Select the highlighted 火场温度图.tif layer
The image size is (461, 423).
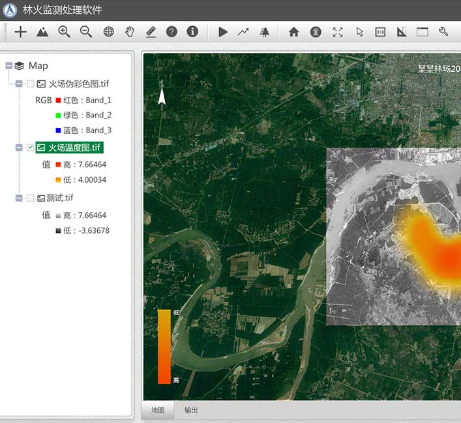69,148
